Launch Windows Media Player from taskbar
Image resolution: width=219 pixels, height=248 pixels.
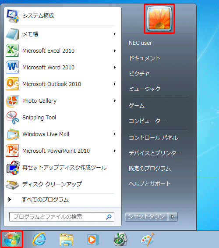[x=93, y=240]
